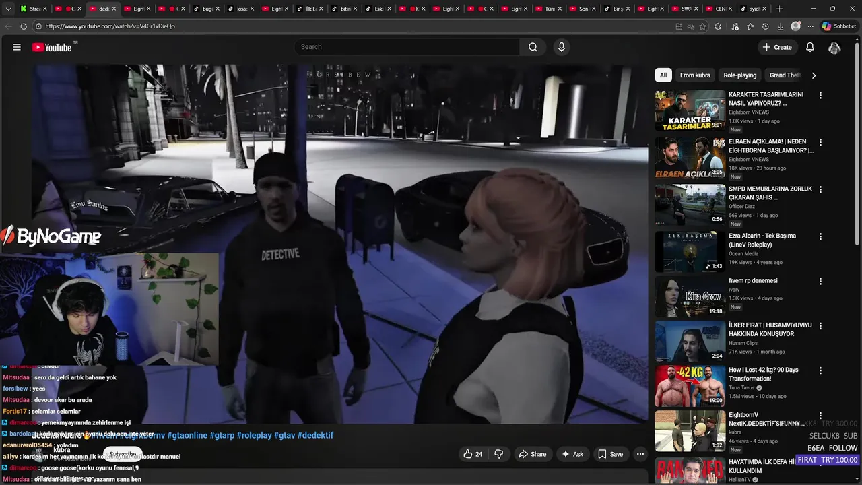
Task: Close the current dede tab
Action: (x=114, y=9)
